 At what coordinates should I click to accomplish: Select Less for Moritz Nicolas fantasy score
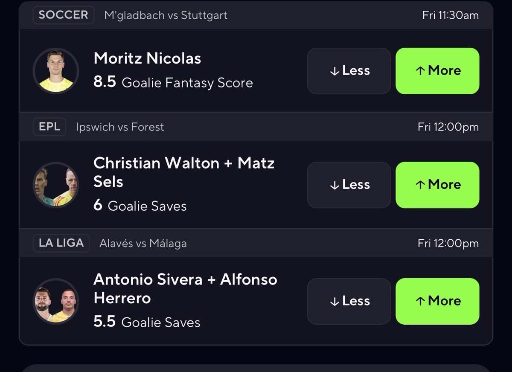(349, 71)
